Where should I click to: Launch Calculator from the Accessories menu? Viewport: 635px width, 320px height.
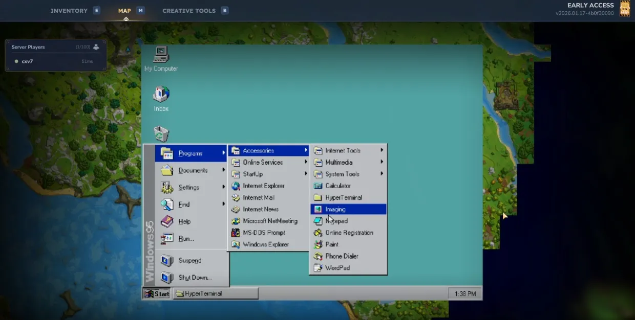tap(337, 186)
